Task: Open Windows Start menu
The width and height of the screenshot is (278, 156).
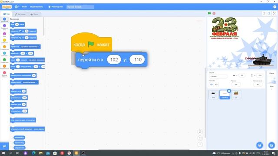Action: [3, 153]
